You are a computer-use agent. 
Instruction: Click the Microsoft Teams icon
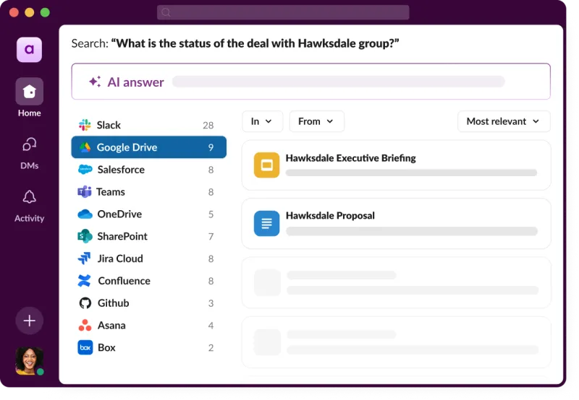pos(85,192)
